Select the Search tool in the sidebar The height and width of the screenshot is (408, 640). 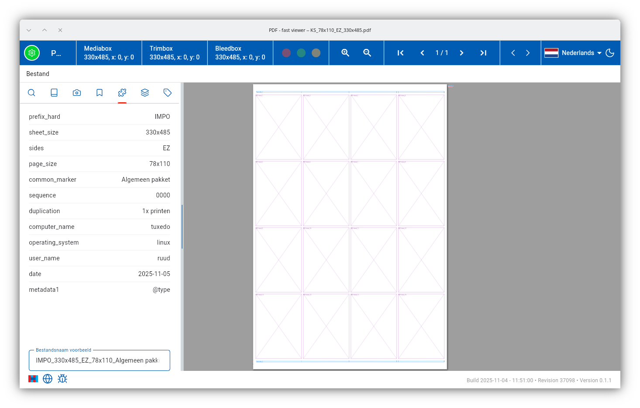[31, 93]
